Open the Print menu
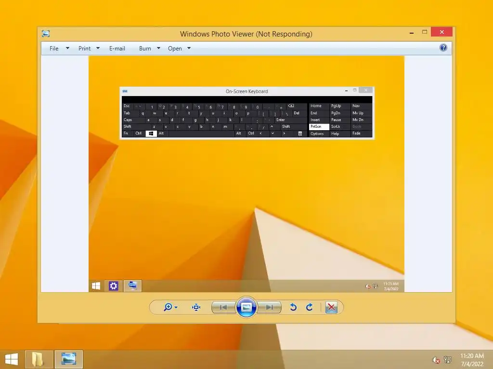Viewport: 493px width, 369px height. click(85, 49)
